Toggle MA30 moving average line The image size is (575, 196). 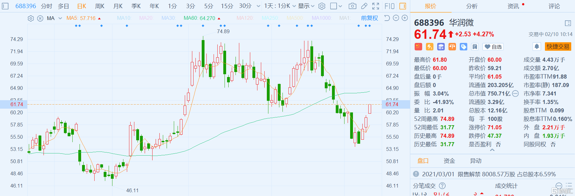pos(169,18)
